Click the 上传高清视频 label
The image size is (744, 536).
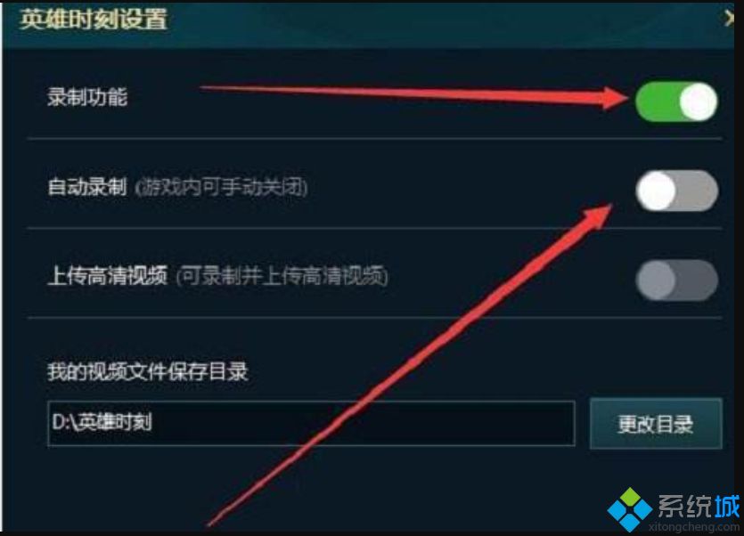(x=108, y=276)
